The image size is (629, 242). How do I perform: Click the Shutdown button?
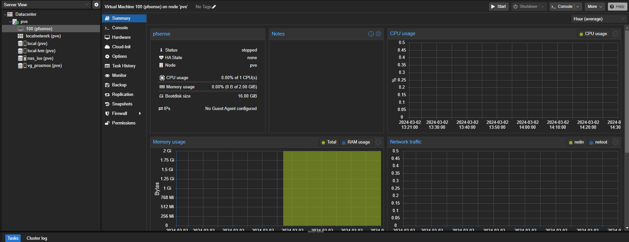click(525, 7)
